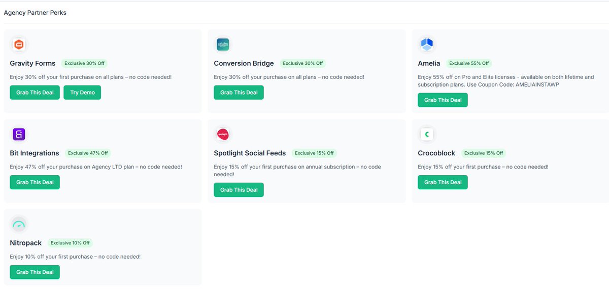This screenshot has height=289, width=609.
Task: Click the Spotlight Social Feeds title
Action: (x=250, y=153)
